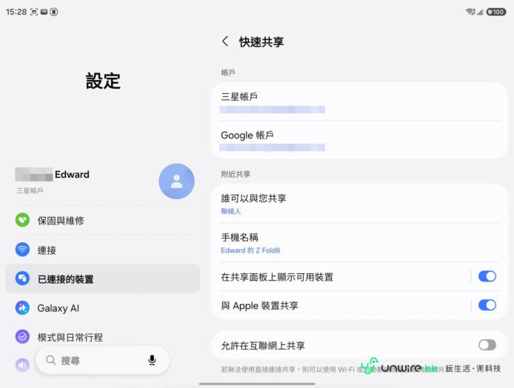The image size is (514, 388).
Task: Enable the 允許在互聯網上共享 switch
Action: pos(487,345)
